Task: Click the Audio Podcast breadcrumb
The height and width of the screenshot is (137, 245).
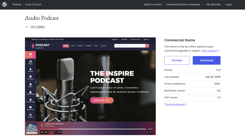Action: pos(33,5)
